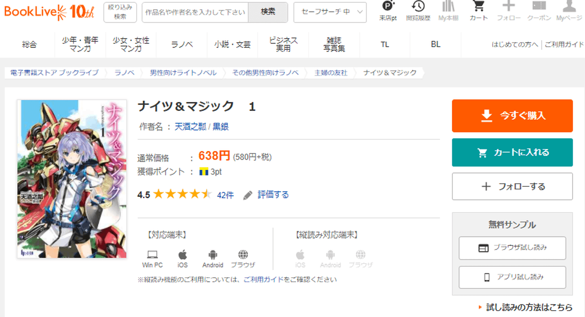Add to cart with カートに入れる
Viewport: 585px width, 317px height.
[512, 153]
